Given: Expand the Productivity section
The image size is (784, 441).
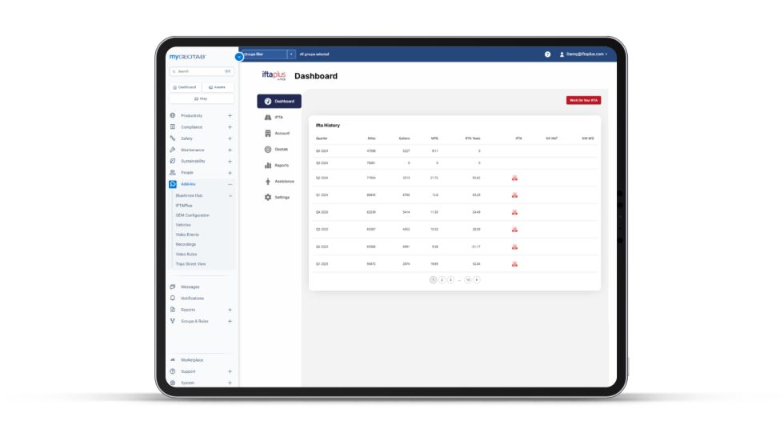Looking at the screenshot, I should click(230, 115).
